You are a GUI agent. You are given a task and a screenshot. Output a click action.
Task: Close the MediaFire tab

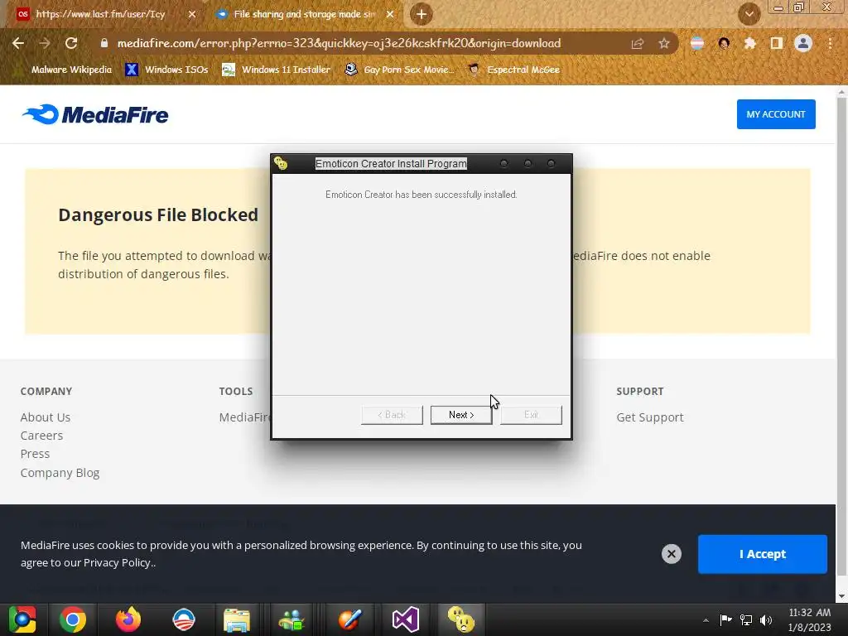click(x=390, y=14)
